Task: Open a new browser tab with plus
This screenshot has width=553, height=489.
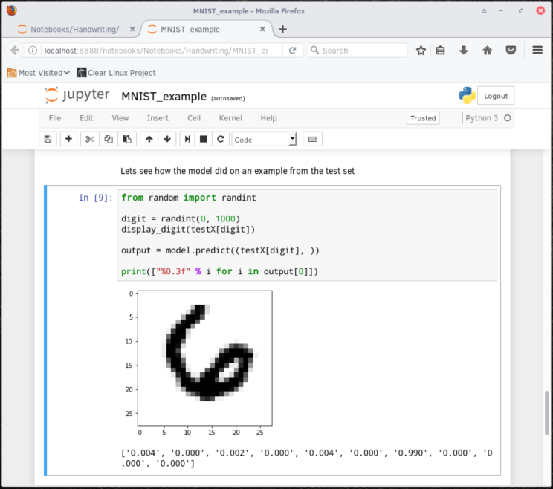Action: [x=283, y=29]
